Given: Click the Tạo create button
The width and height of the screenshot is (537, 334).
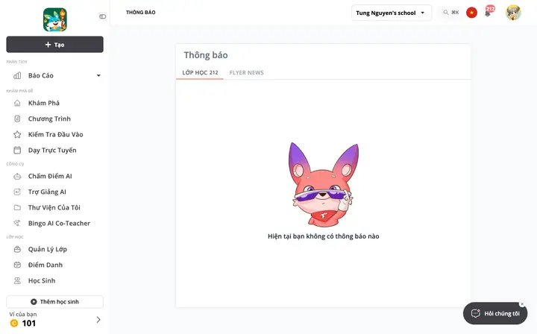Looking at the screenshot, I should tap(54, 45).
